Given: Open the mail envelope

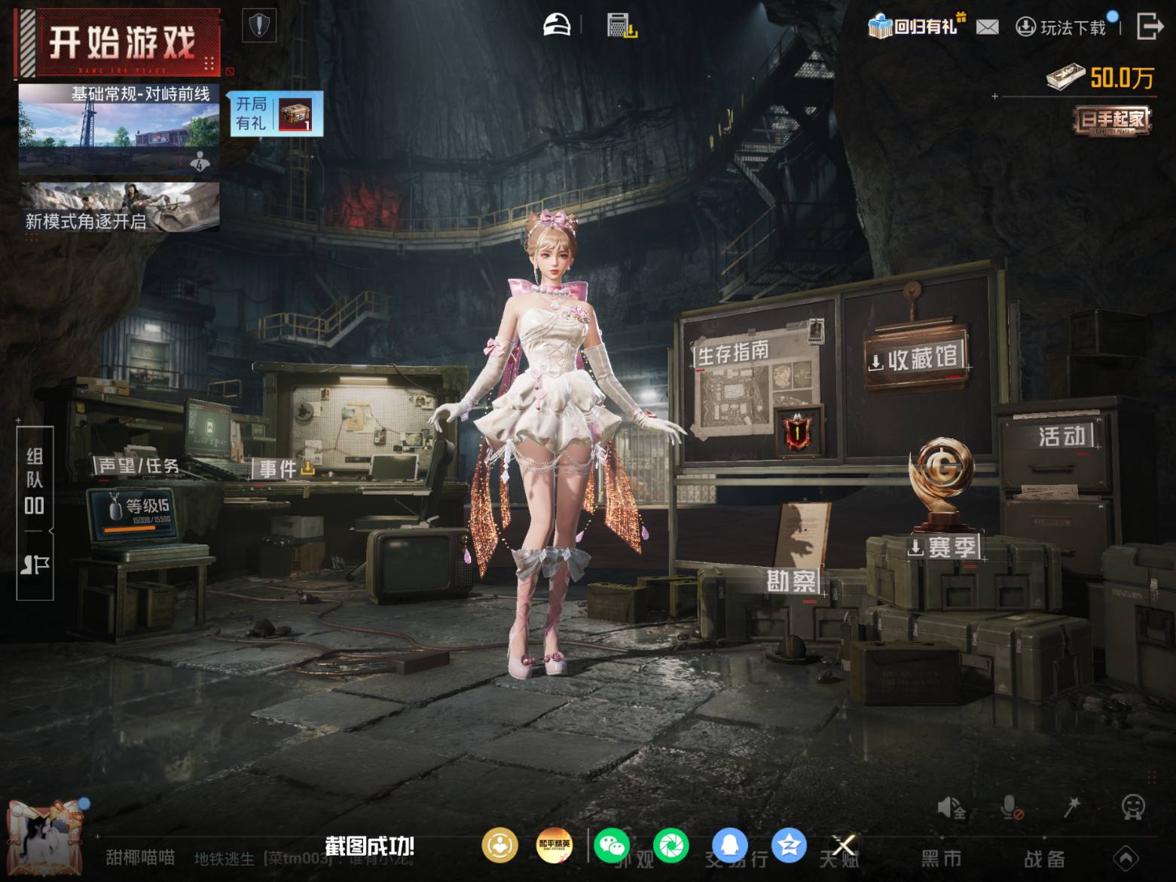Looking at the screenshot, I should click(x=987, y=27).
